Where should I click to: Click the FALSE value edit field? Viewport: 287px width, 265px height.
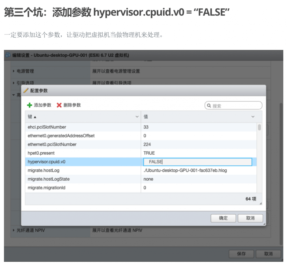198,162
